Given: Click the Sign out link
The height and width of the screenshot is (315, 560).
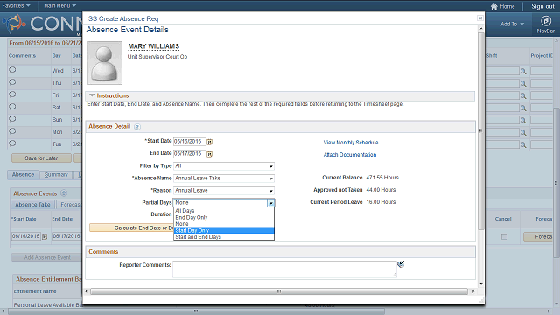Looking at the screenshot, I should click(x=542, y=6).
